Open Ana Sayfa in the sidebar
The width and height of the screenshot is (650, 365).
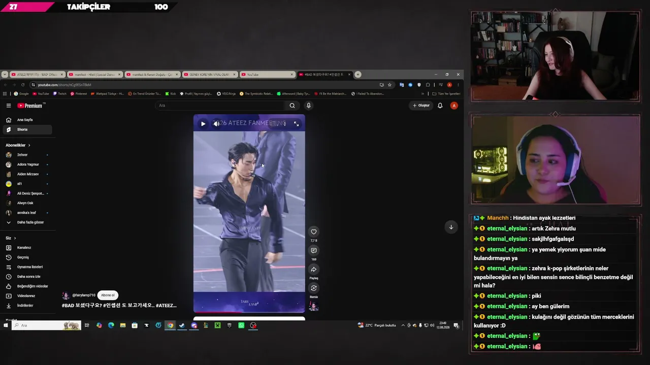(x=27, y=120)
